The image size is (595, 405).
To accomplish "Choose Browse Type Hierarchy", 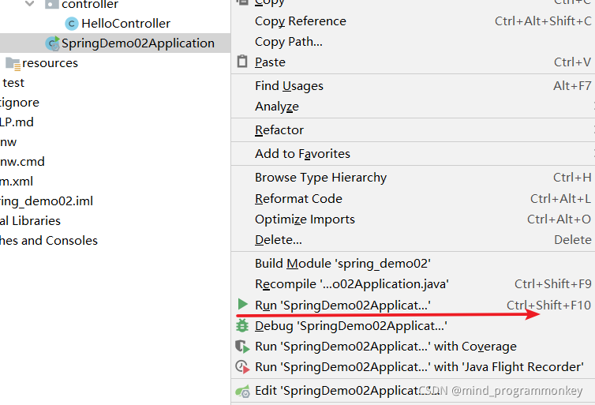I will (x=413, y=178).
